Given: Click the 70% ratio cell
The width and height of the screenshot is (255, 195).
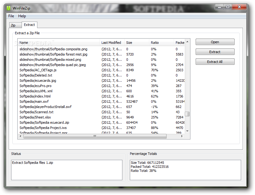Looking at the screenshot, I should pos(155,70).
